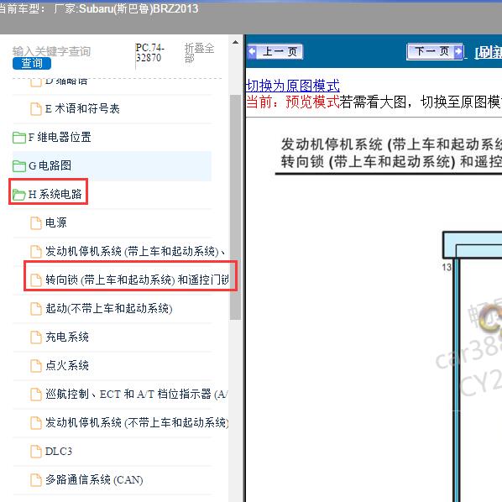The height and width of the screenshot is (502, 502).
Task: Click the page icon beside 起动(不带上车和起动系统)
Action: coord(36,309)
